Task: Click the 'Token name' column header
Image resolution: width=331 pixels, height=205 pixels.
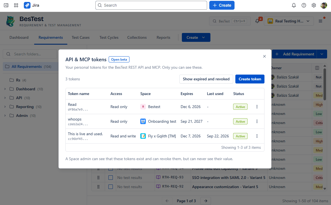Action: pos(78,94)
